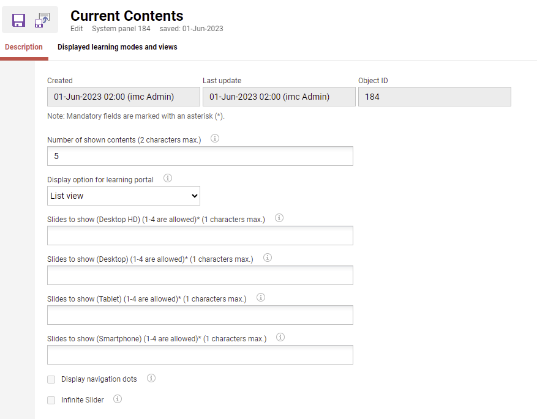The height and width of the screenshot is (419, 537).
Task: Click the Save floppy disk icon
Action: point(19,20)
